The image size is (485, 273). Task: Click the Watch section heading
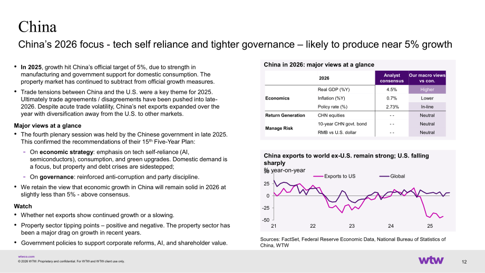[x=23, y=206]
